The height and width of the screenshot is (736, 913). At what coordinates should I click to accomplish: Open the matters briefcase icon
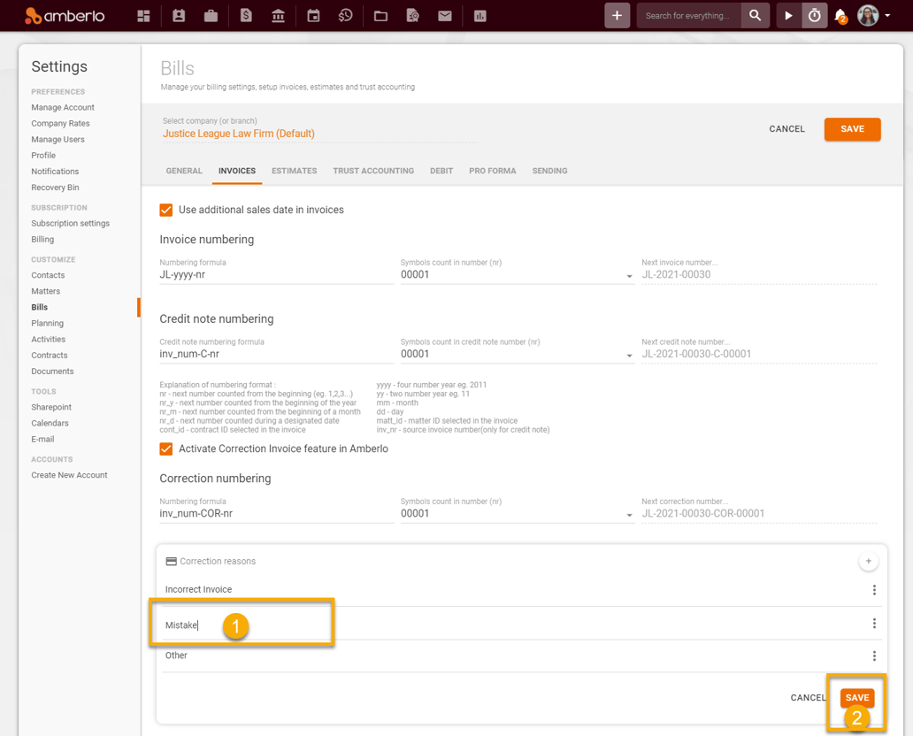point(211,16)
